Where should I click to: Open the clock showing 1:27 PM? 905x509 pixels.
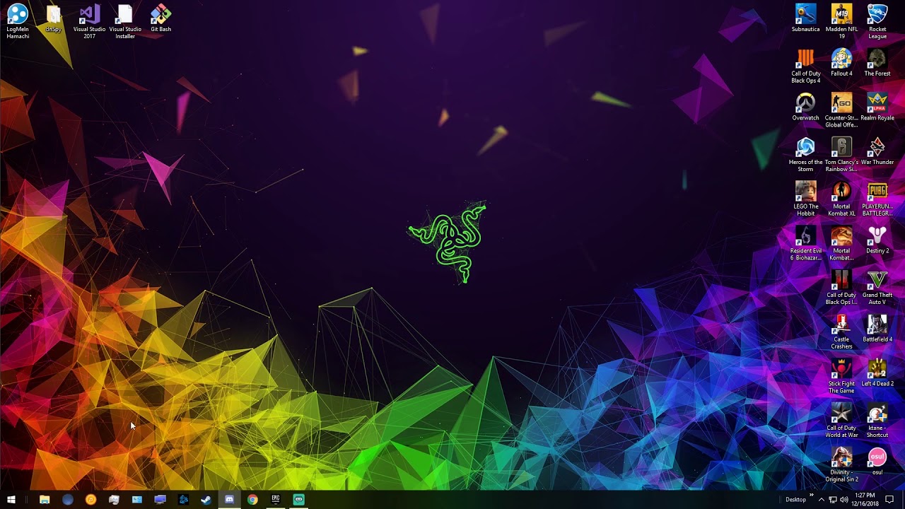pos(865,500)
